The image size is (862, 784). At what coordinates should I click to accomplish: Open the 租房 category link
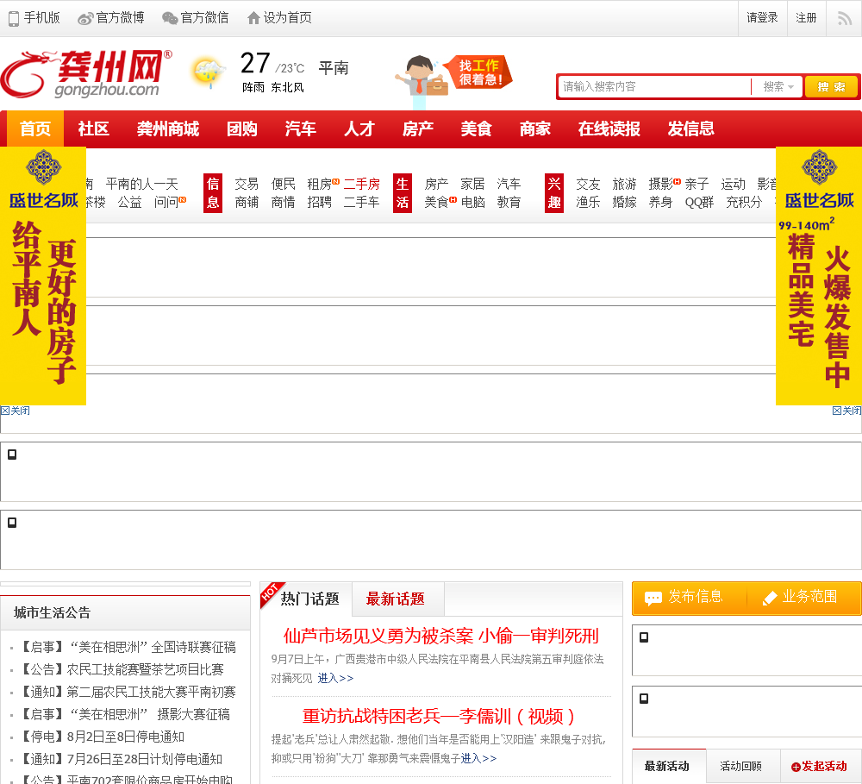[320, 184]
